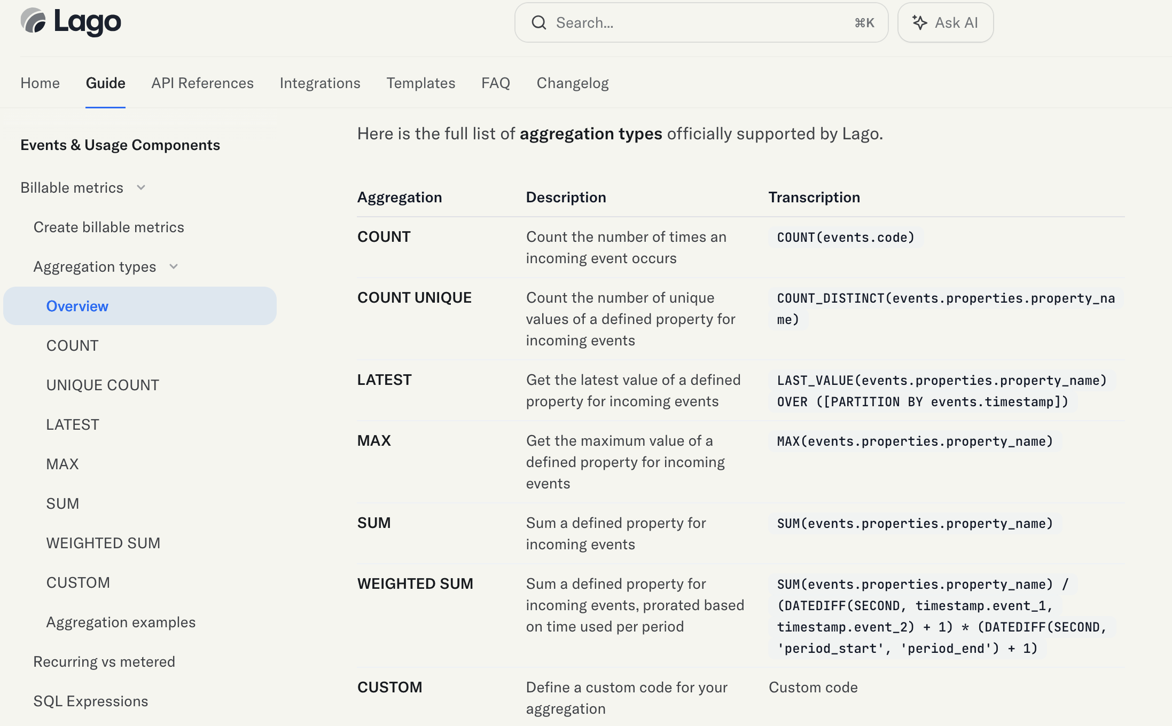1172x726 pixels.
Task: Click MAX(events.properties.property_name) code
Action: click(x=915, y=441)
